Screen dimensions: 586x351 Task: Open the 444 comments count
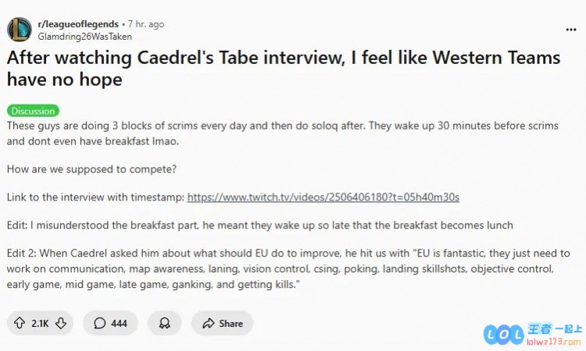click(x=120, y=324)
